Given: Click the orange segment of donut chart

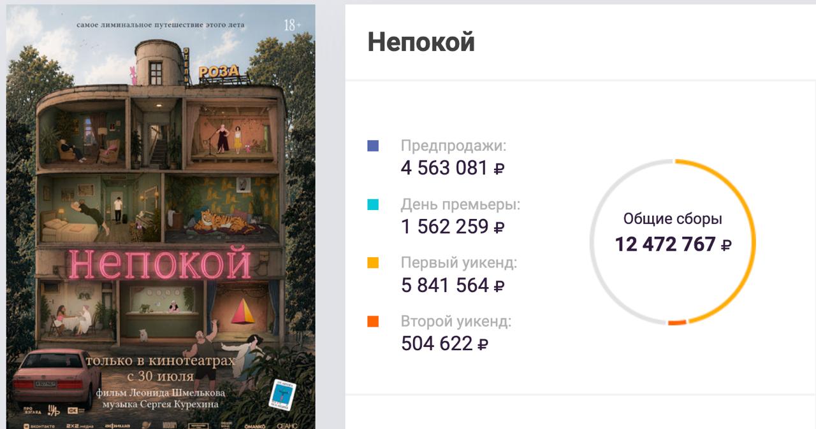Looking at the screenshot, I should [x=677, y=323].
